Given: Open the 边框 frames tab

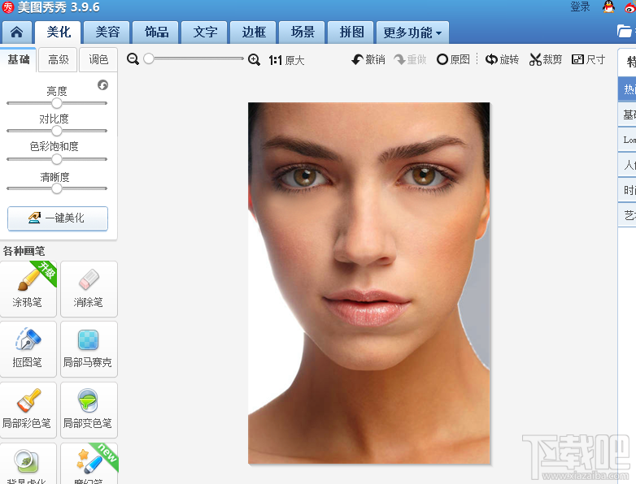Looking at the screenshot, I should tap(254, 32).
